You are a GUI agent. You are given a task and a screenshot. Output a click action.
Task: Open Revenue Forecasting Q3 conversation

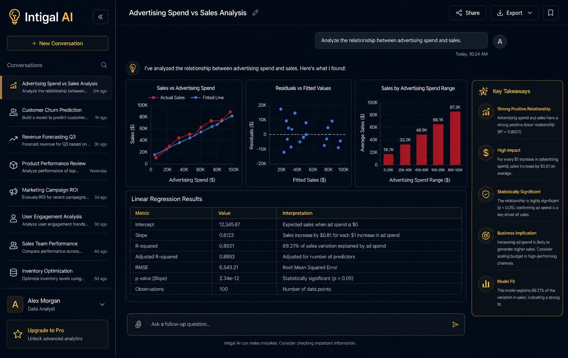(57, 140)
